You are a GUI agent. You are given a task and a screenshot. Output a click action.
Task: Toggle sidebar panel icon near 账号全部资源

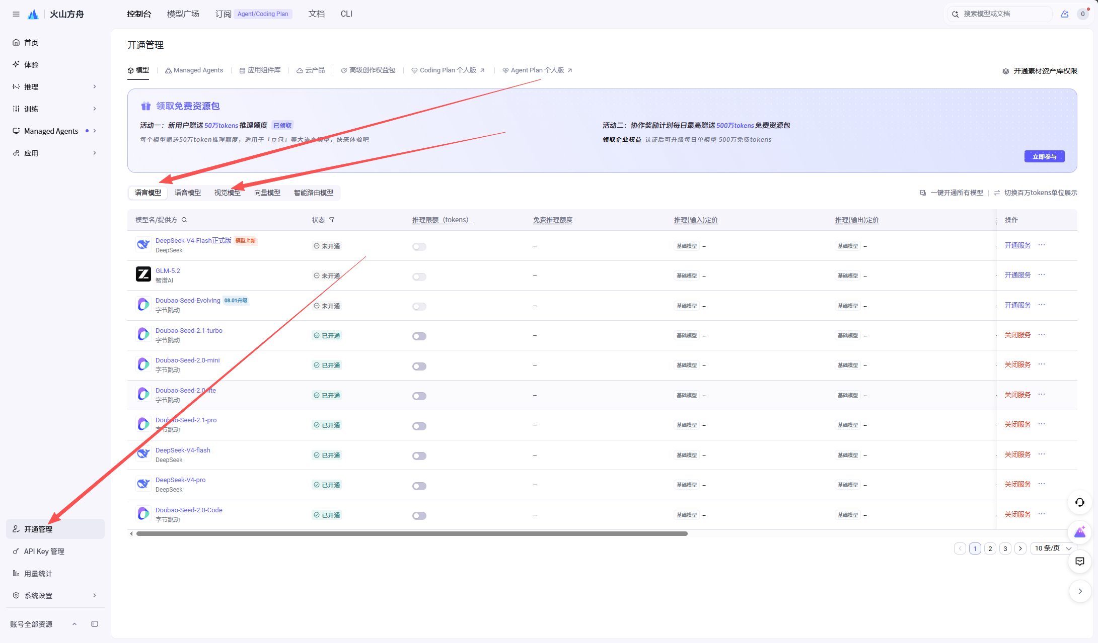click(95, 624)
